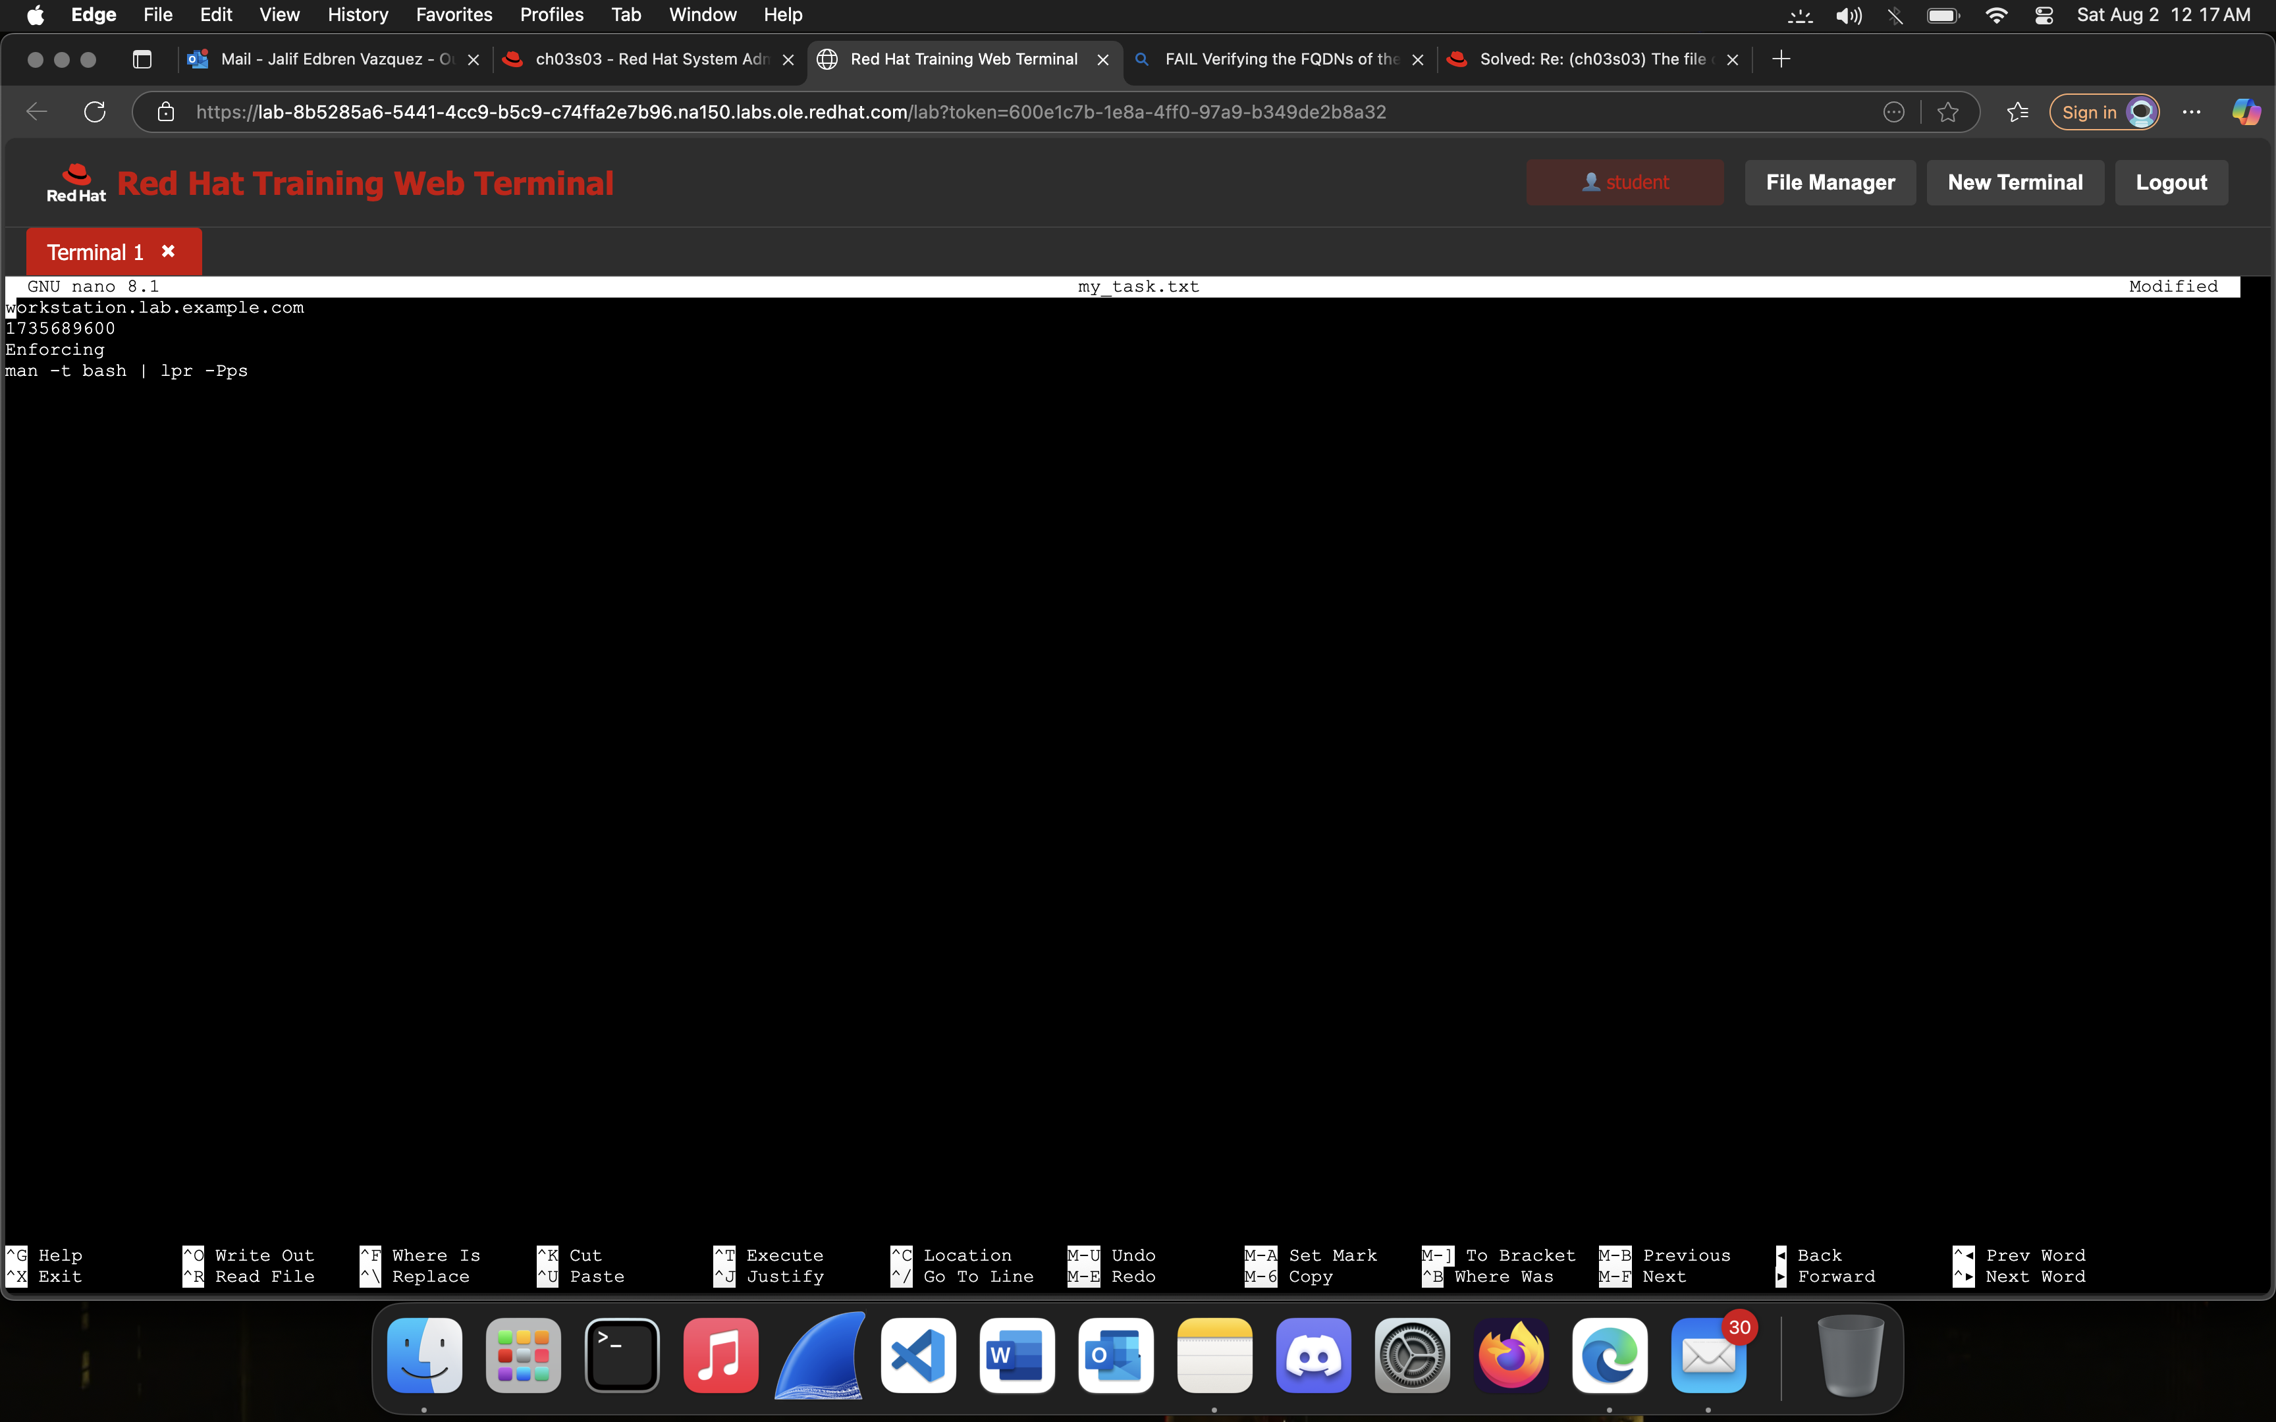Reload the page with the refresh icon
2276x1422 pixels.
click(94, 111)
